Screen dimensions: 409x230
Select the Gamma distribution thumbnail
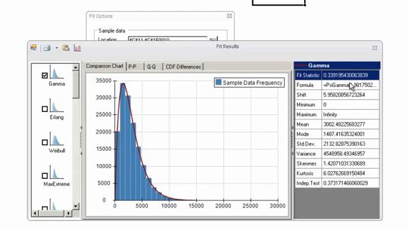56,73
